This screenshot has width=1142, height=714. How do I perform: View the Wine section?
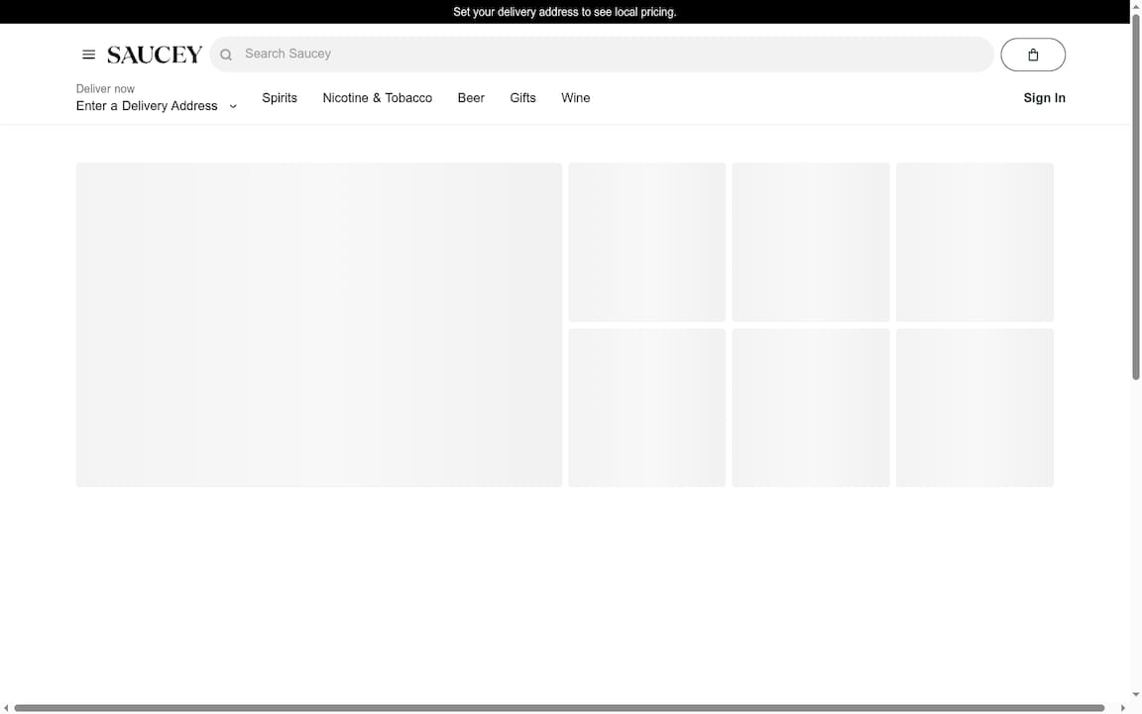[575, 97]
